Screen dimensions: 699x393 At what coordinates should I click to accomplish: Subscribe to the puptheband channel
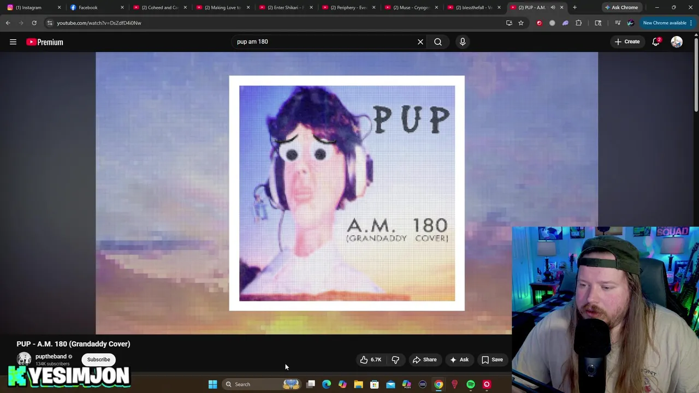[x=98, y=360]
